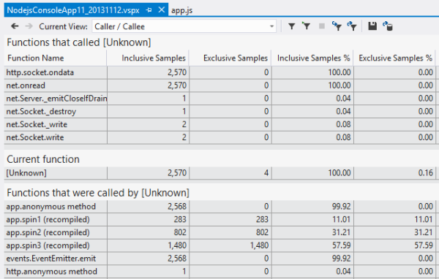Sort by Function Name column header

pos(36,58)
